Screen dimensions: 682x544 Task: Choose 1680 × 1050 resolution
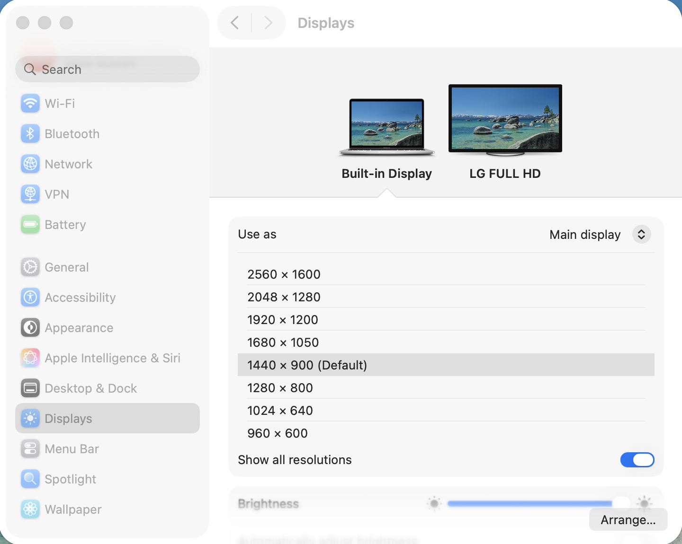point(446,342)
